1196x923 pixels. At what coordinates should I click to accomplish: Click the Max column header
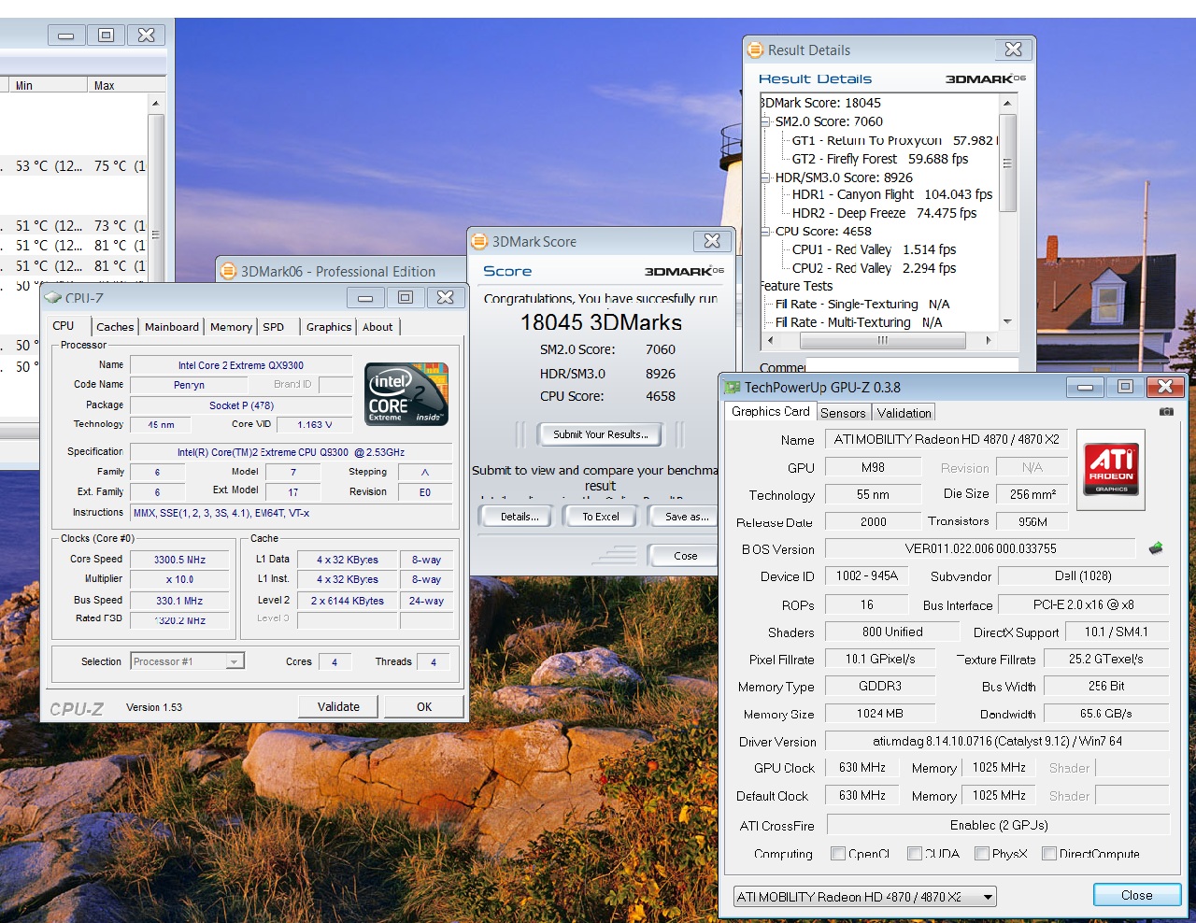pos(125,85)
